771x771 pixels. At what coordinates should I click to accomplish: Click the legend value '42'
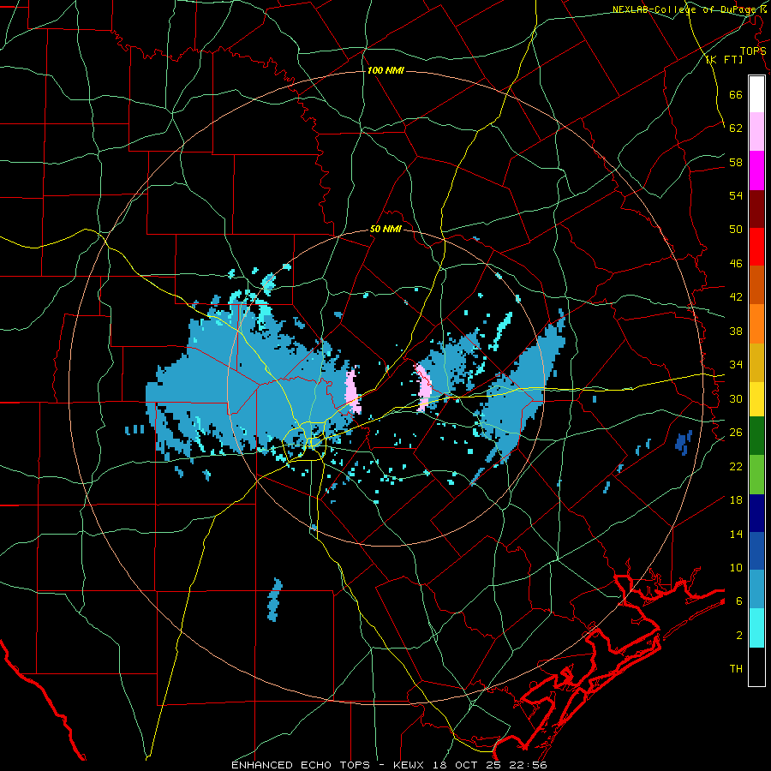736,297
